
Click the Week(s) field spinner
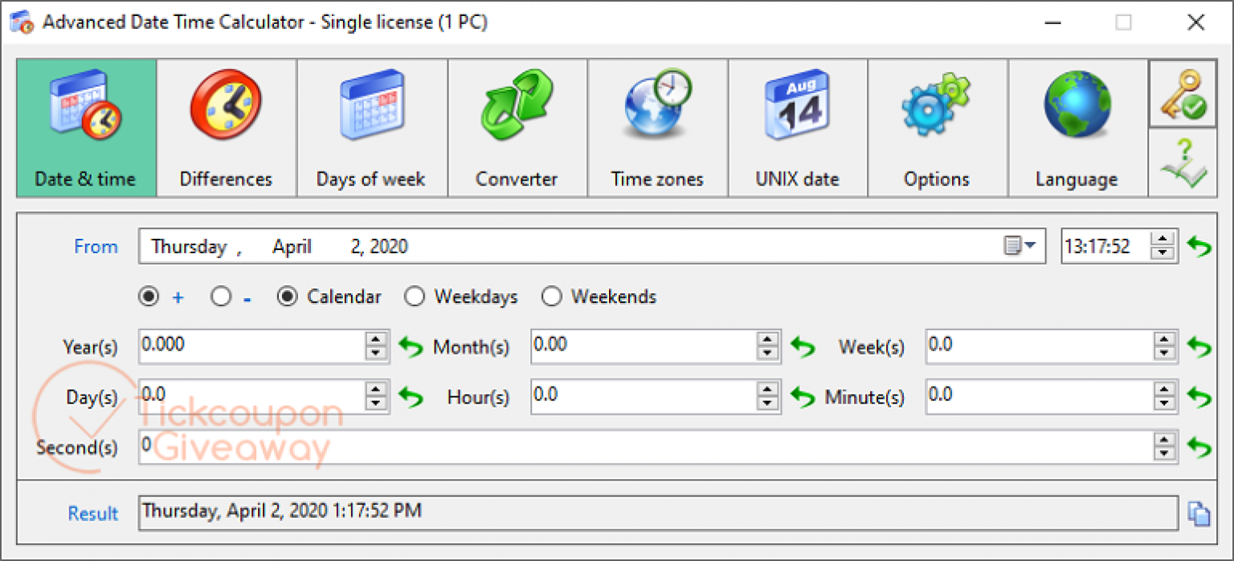coord(1164,346)
